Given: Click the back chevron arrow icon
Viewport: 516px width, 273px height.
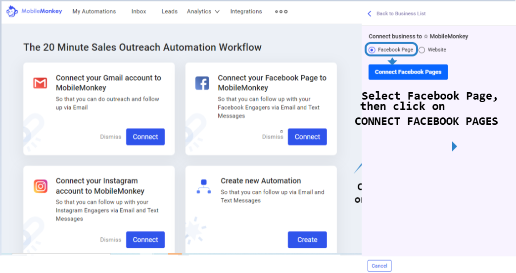Looking at the screenshot, I should click(369, 13).
